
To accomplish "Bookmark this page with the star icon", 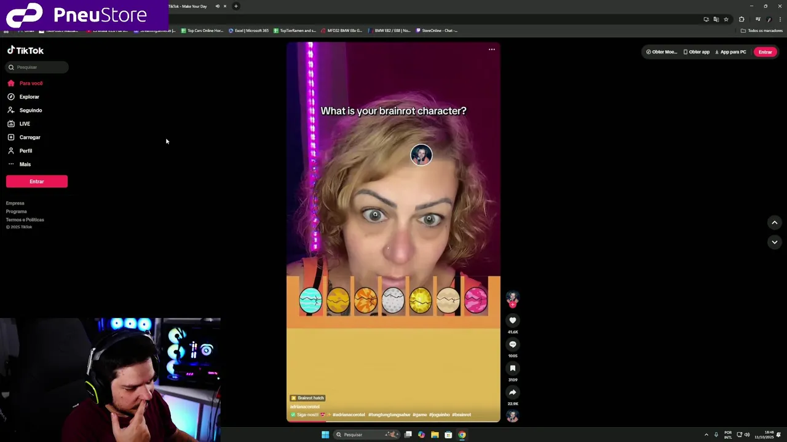I will 726,19.
